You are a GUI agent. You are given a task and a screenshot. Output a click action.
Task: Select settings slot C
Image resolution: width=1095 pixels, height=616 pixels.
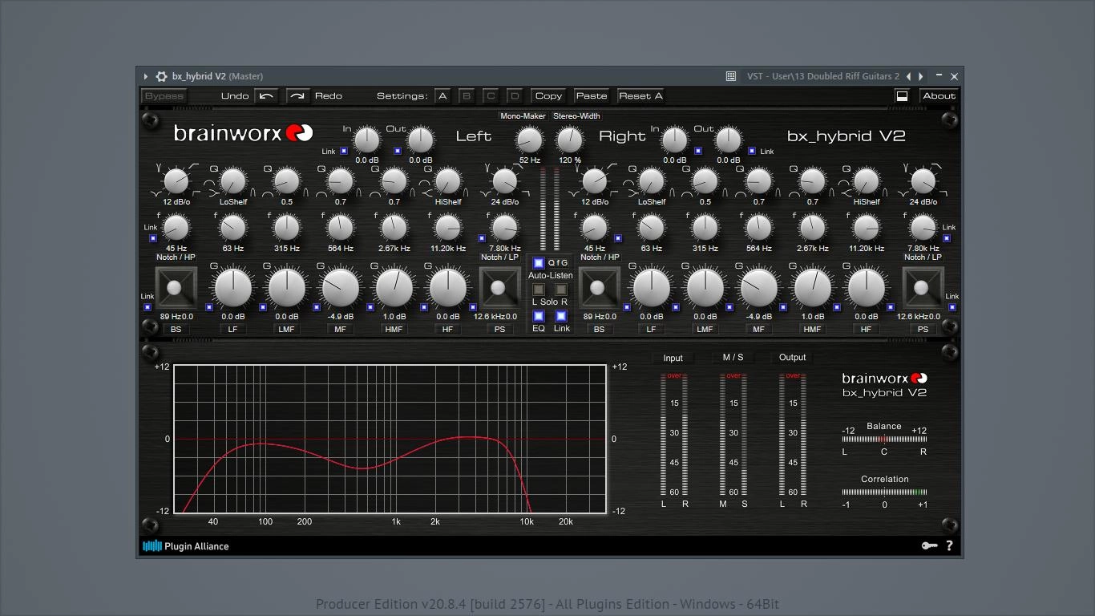pos(491,96)
